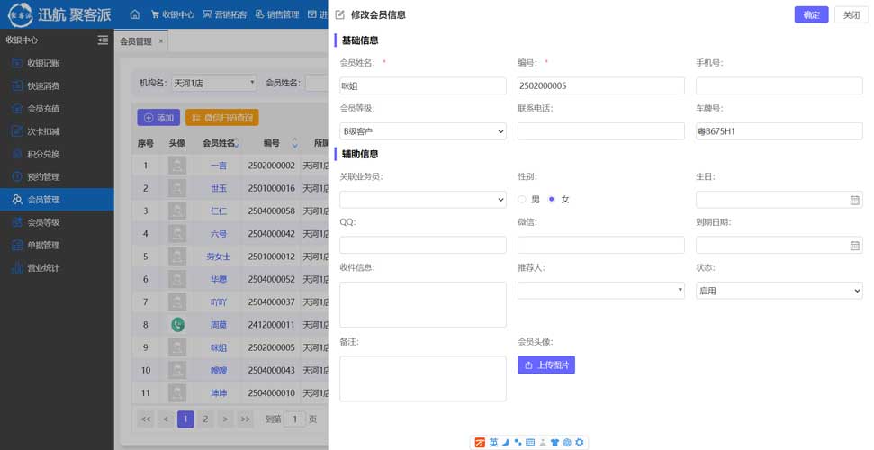The width and height of the screenshot is (874, 450).
Task: Click the 确定 button
Action: [x=812, y=15]
